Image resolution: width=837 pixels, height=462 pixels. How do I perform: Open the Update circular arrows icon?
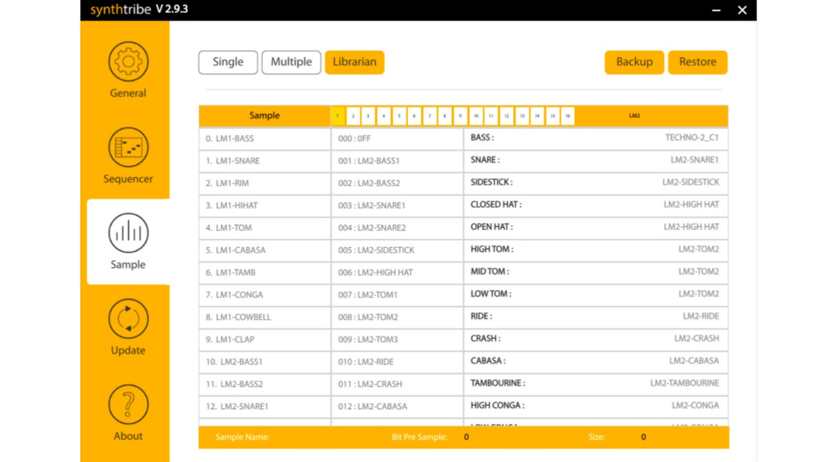(x=128, y=319)
